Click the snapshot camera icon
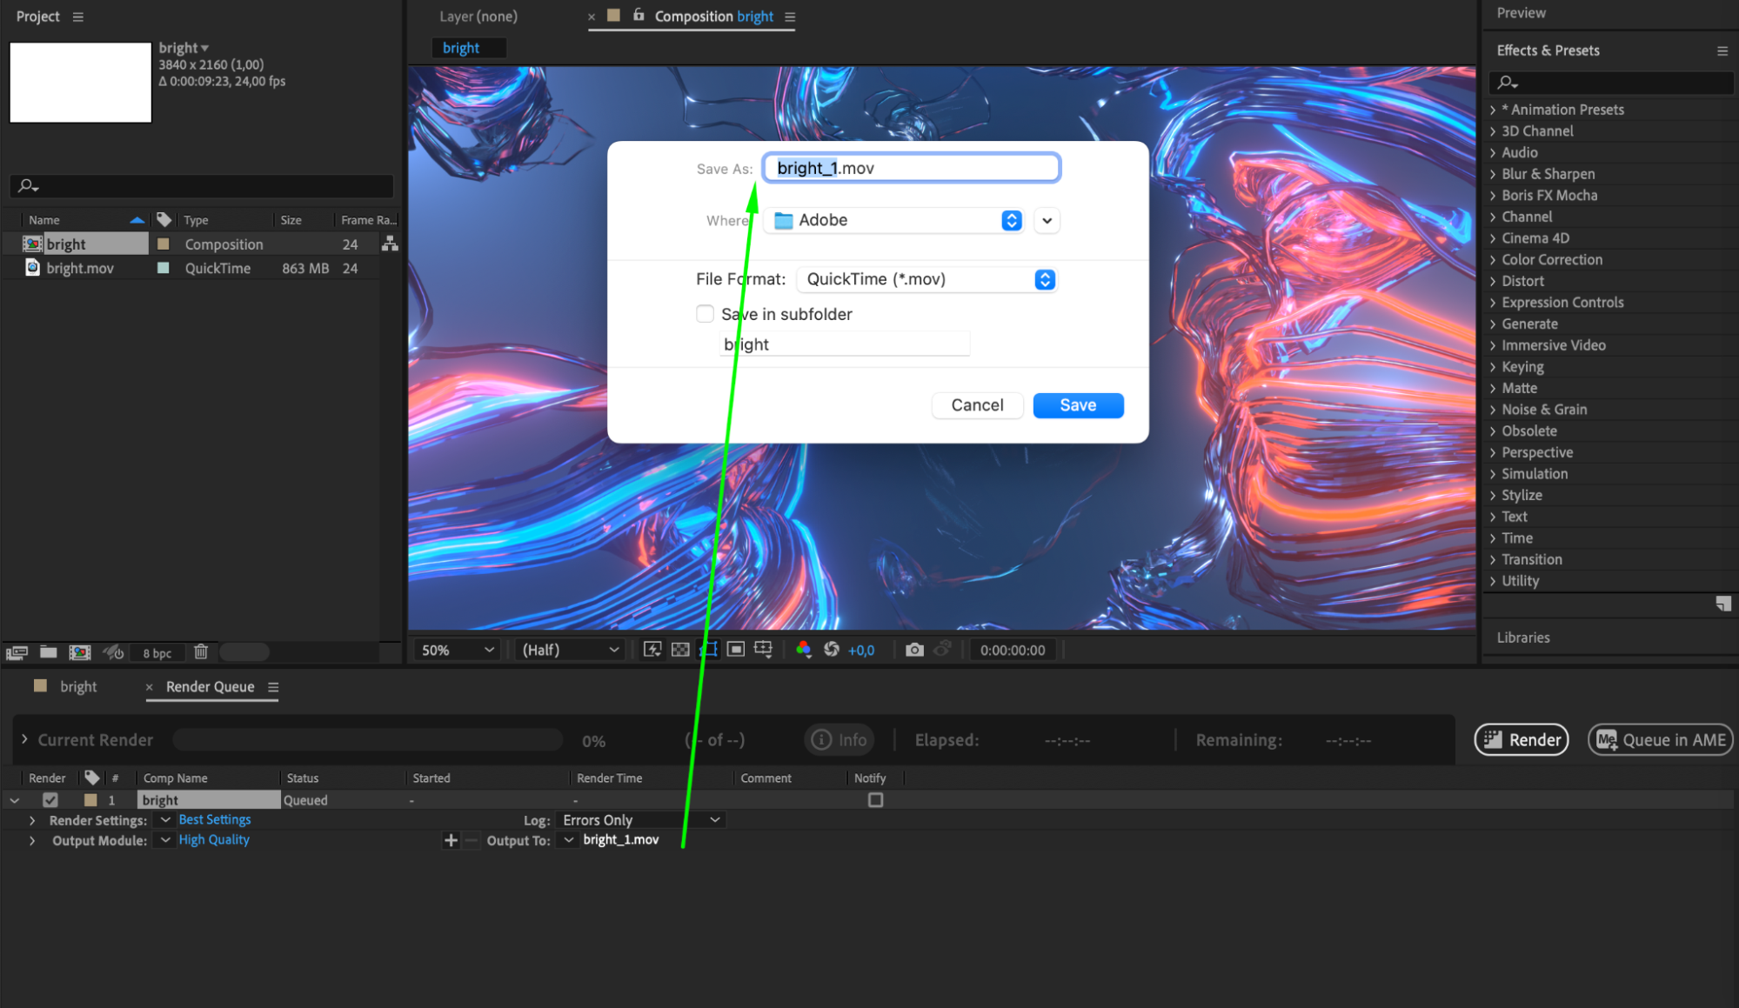Screen dimensions: 1739x1008 click(914, 650)
